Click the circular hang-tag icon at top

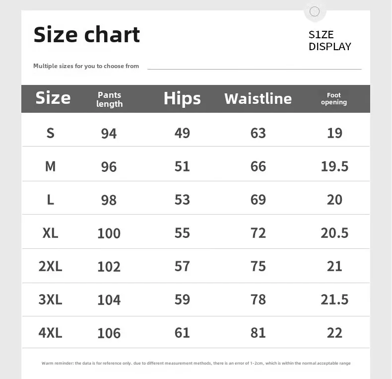pos(315,11)
